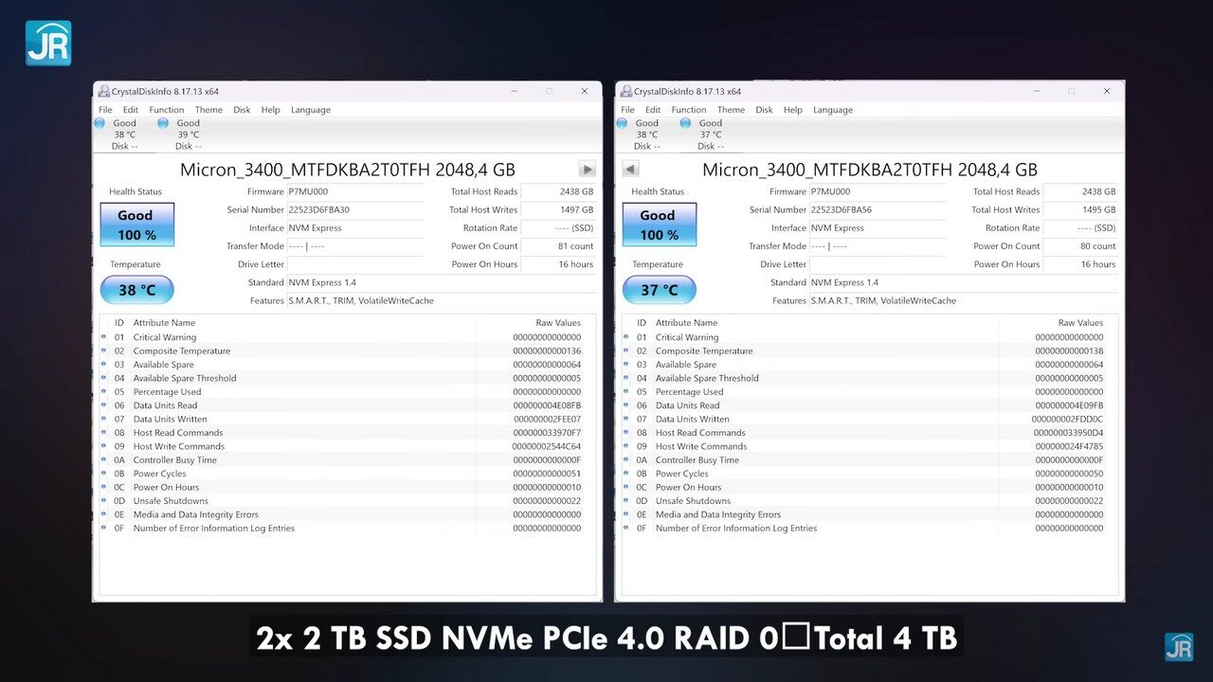The width and height of the screenshot is (1213, 682).
Task: Open the Theme menu in right window
Action: [731, 110]
